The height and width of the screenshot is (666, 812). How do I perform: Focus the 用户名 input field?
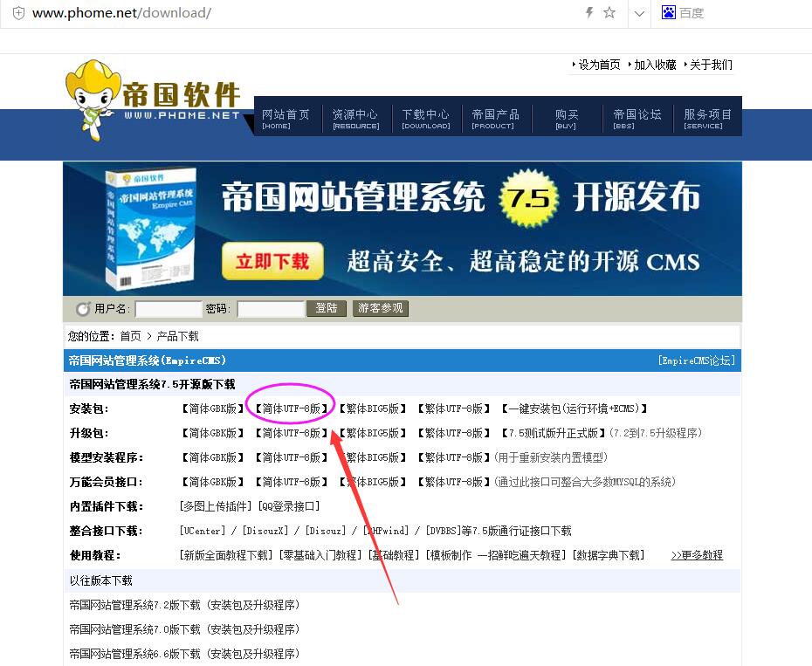click(x=169, y=309)
